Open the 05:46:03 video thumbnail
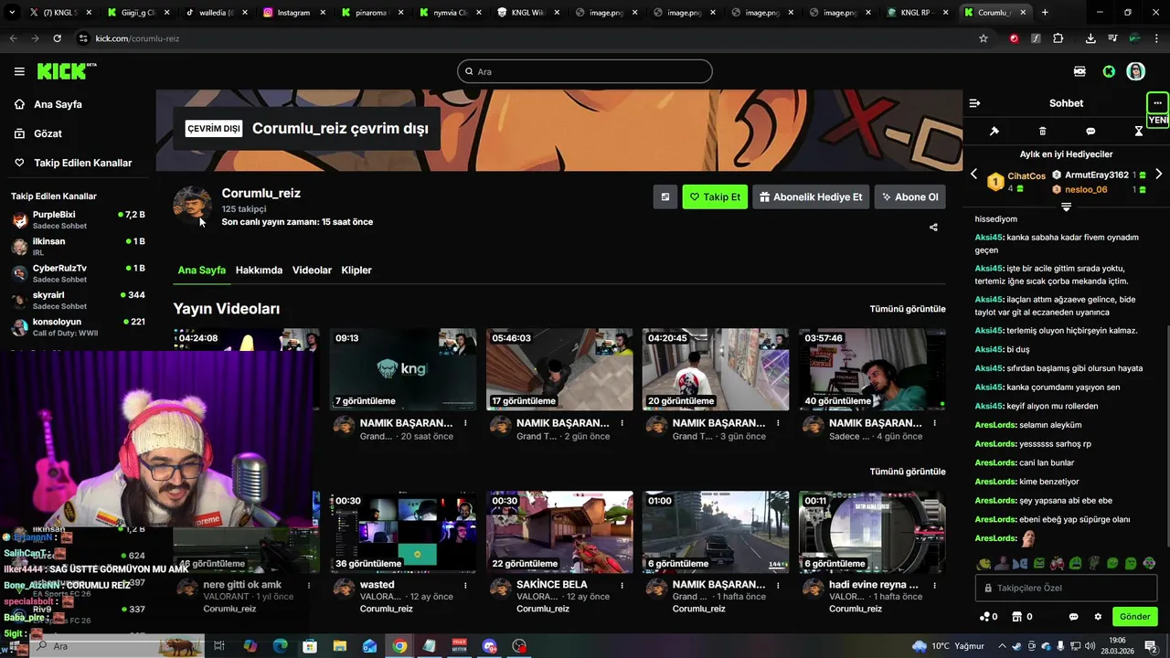This screenshot has height=658, width=1170. 559,369
